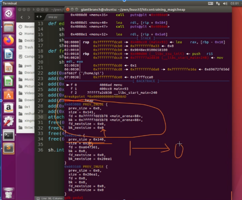
Task: Go back in file manager
Action: pos(22,17)
